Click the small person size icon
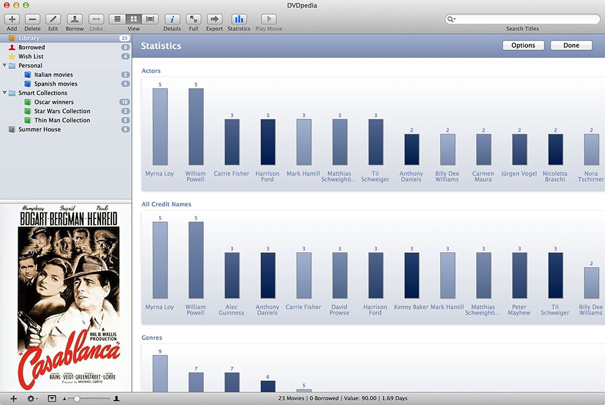Screen dimensions: 605x405 [x=65, y=399]
